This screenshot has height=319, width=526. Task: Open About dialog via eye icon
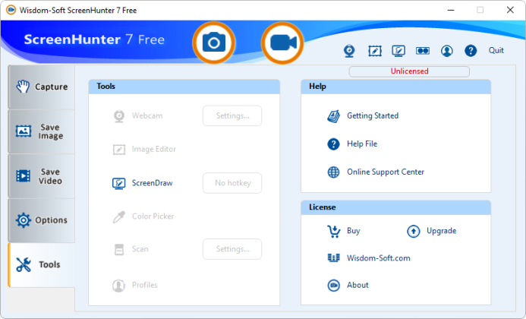click(333, 286)
